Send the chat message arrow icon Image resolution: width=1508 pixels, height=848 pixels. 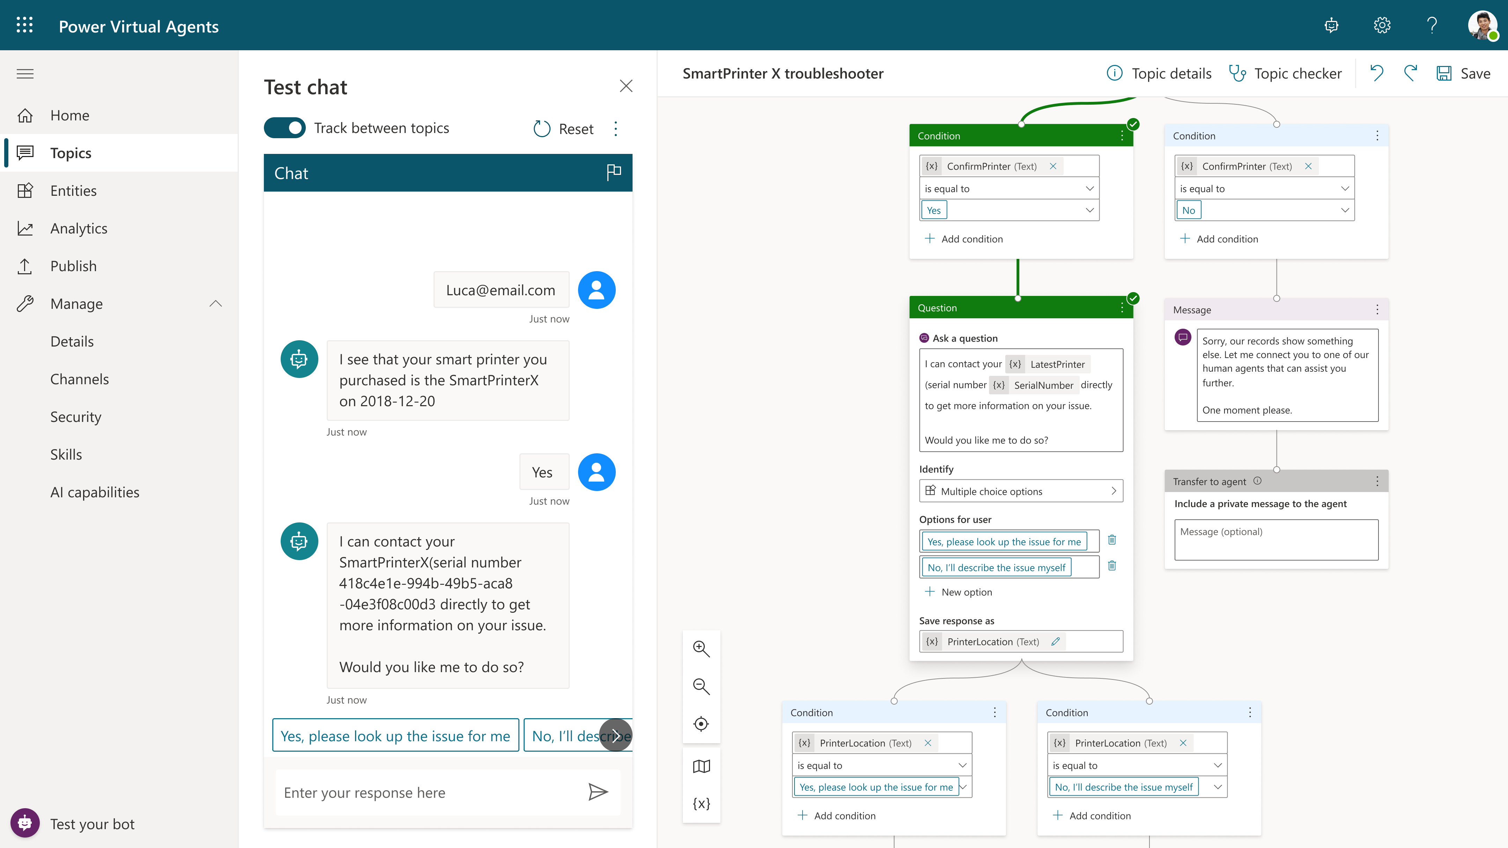[x=598, y=792]
